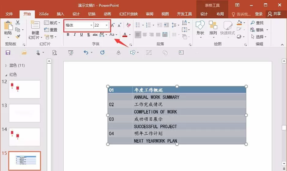The width and height of the screenshot is (287, 171).
Task: Click the Open folder icon
Action: click(x=24, y=53)
